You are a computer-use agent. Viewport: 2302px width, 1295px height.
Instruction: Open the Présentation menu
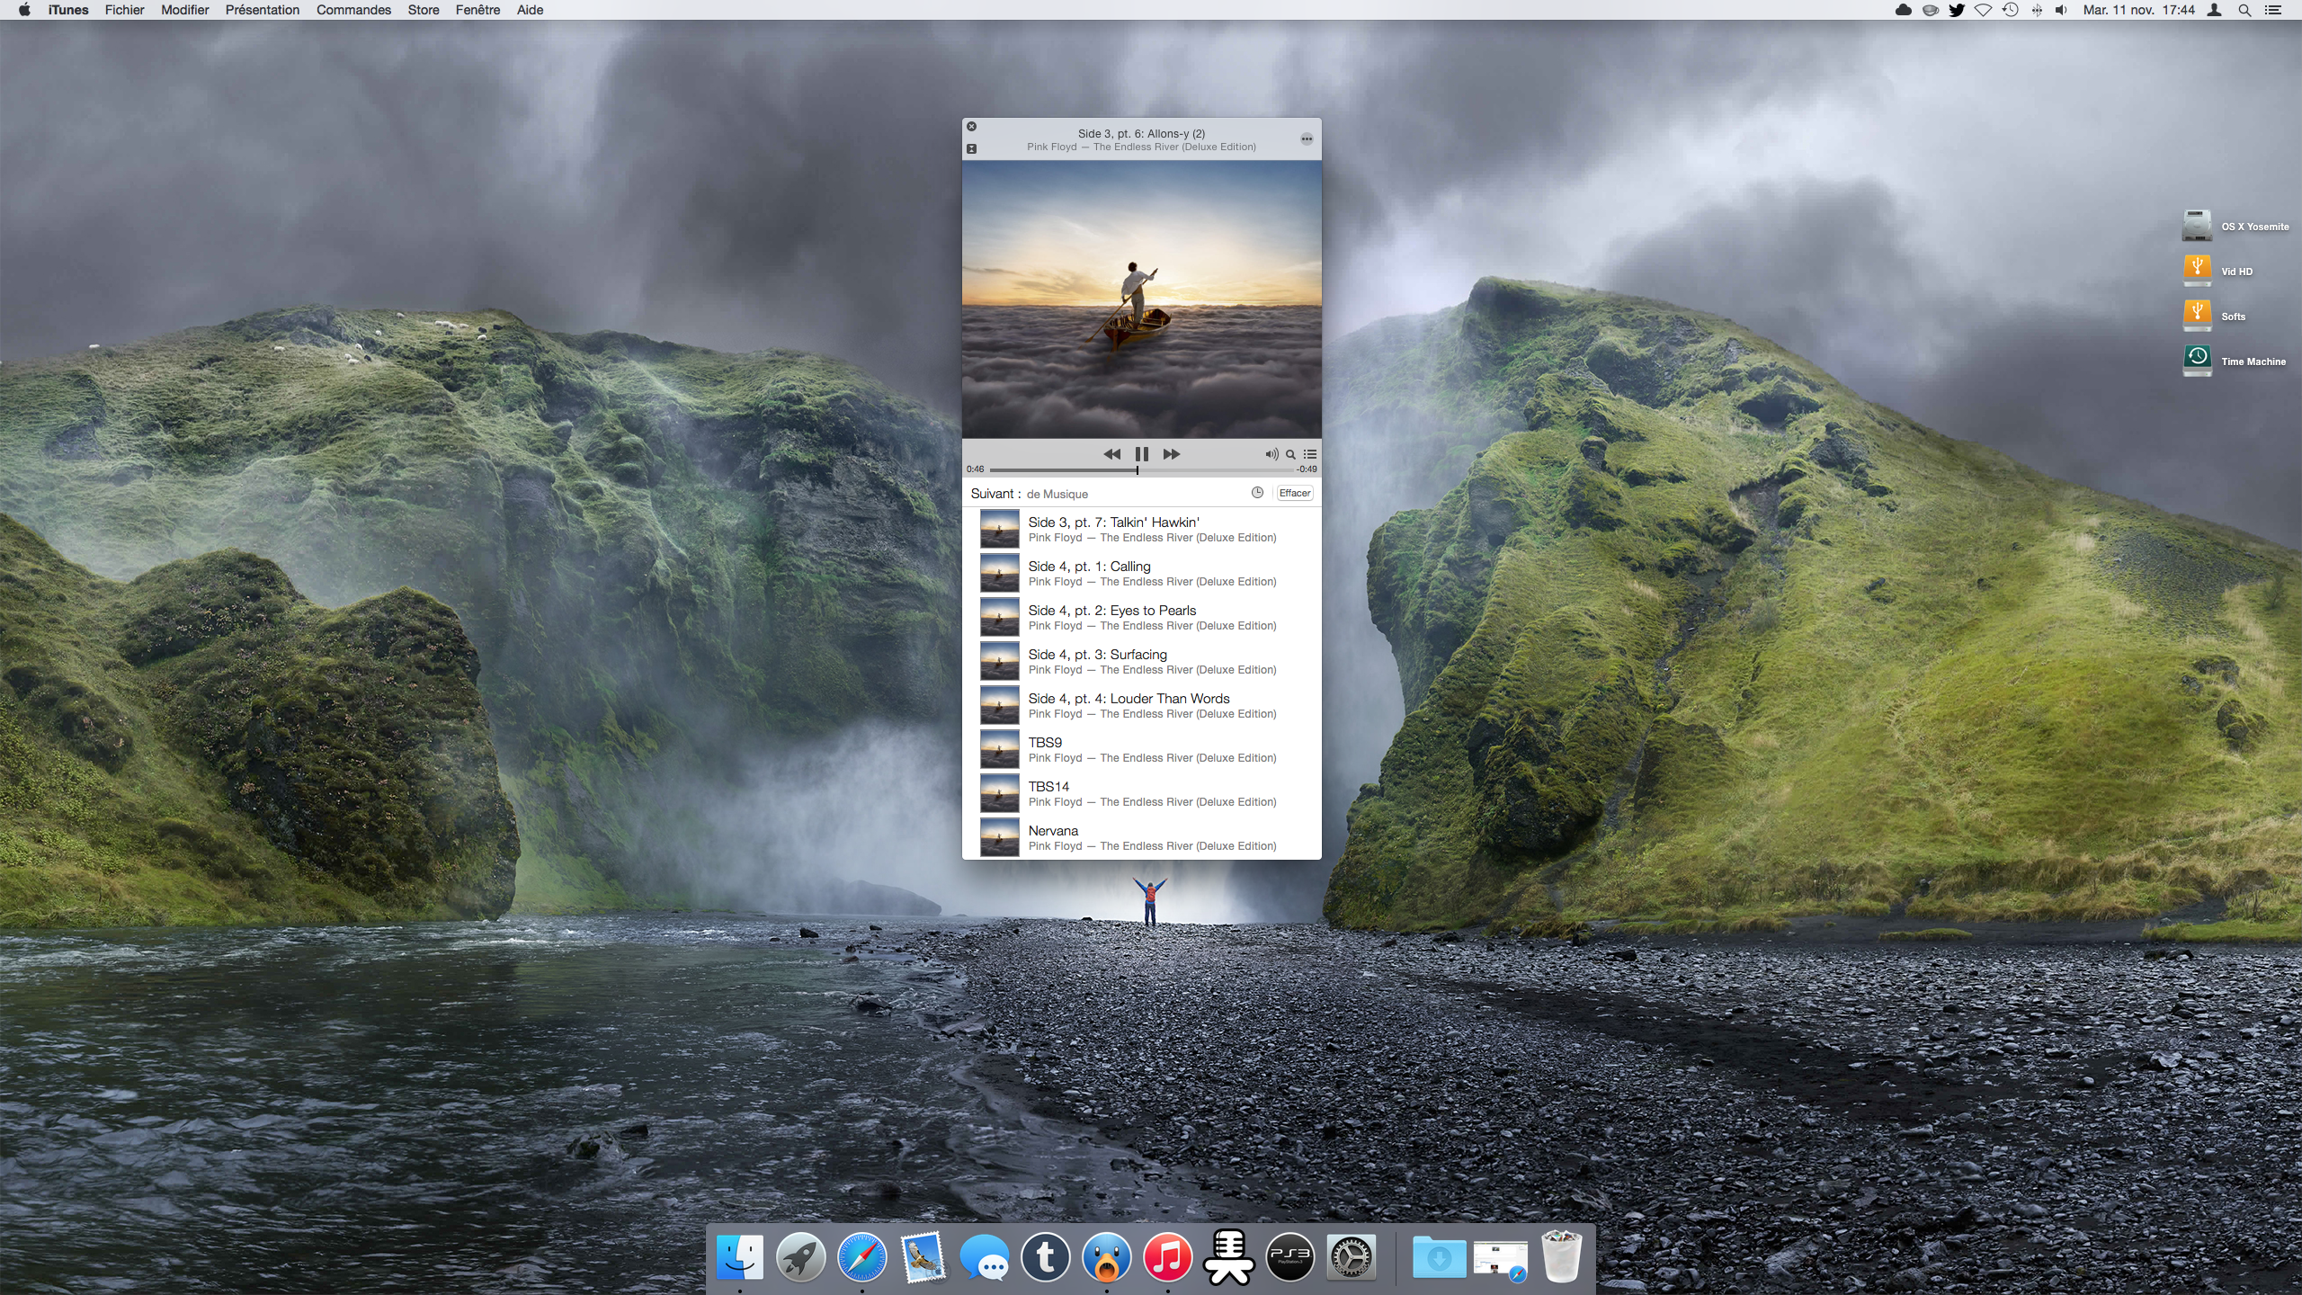pyautogui.click(x=263, y=10)
